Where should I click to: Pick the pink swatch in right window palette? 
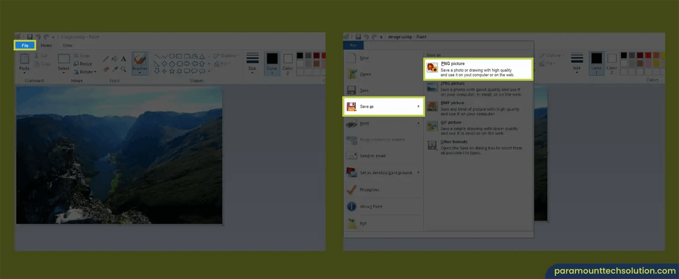tap(648, 63)
